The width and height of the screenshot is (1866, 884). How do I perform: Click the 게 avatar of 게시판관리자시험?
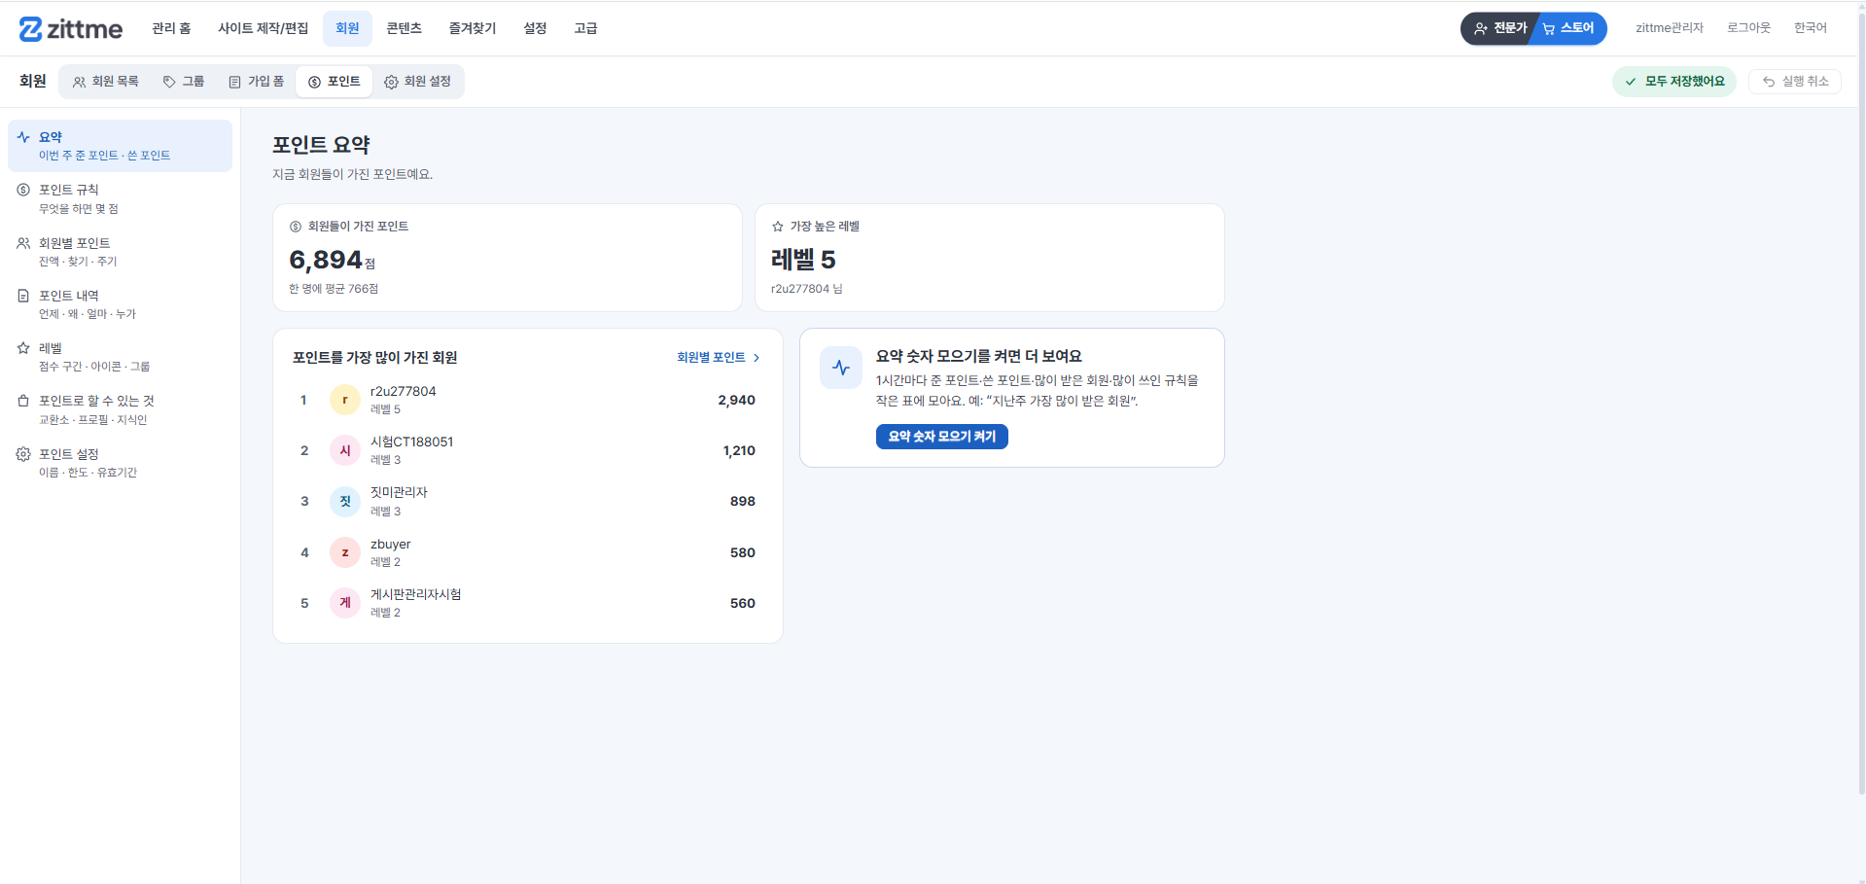point(345,603)
